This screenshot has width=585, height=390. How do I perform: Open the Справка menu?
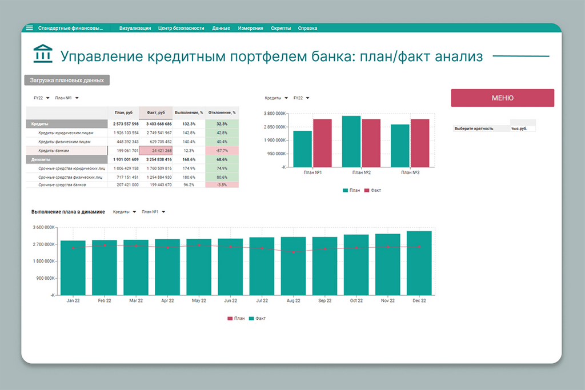coord(307,28)
